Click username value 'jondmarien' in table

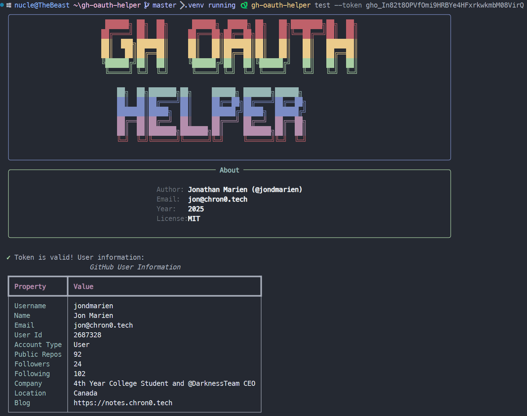click(x=93, y=306)
